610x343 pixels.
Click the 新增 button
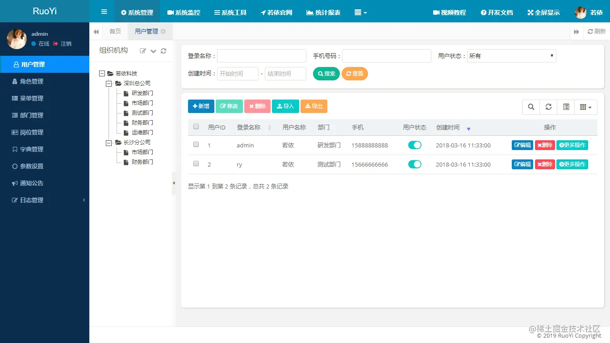click(201, 106)
